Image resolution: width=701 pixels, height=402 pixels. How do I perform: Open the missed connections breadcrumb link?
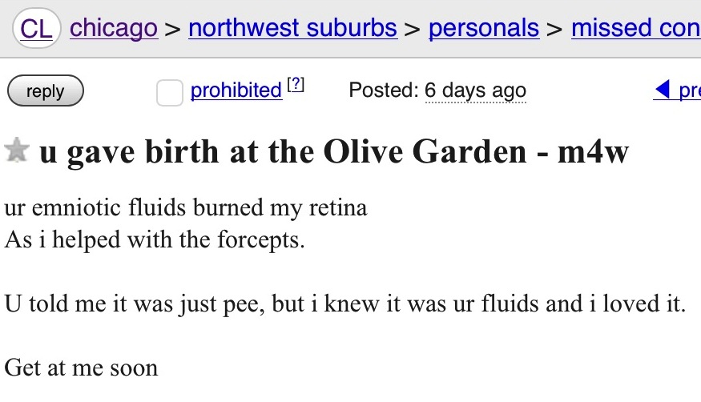click(x=636, y=28)
